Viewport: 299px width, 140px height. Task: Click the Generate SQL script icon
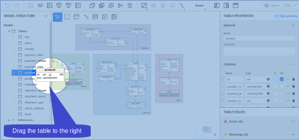68,6
